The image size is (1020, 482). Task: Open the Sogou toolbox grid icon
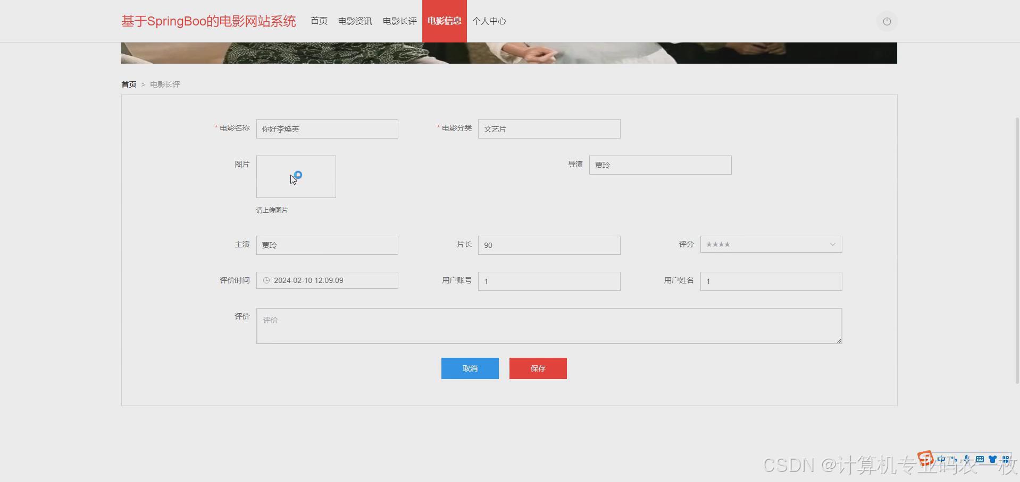coord(1006,459)
